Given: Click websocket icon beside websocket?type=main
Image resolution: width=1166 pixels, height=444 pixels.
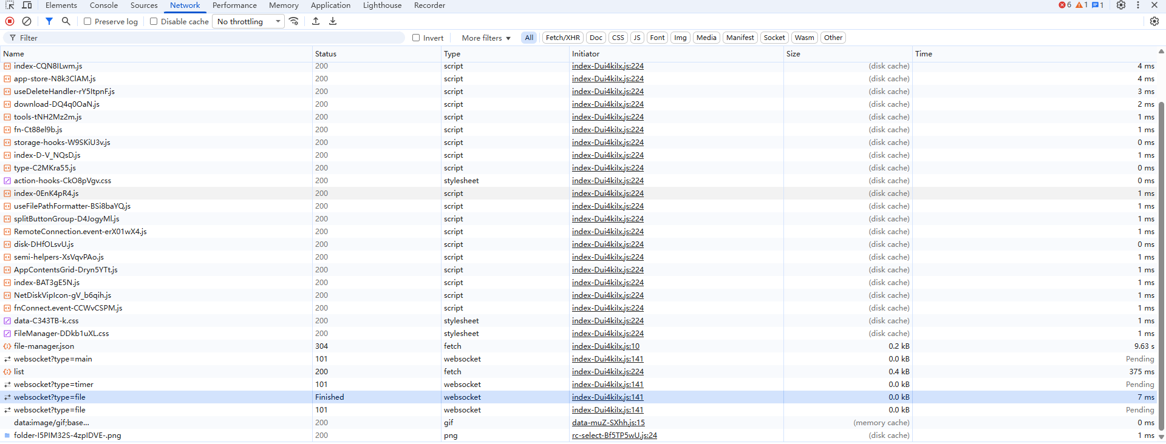Looking at the screenshot, I should coord(7,359).
